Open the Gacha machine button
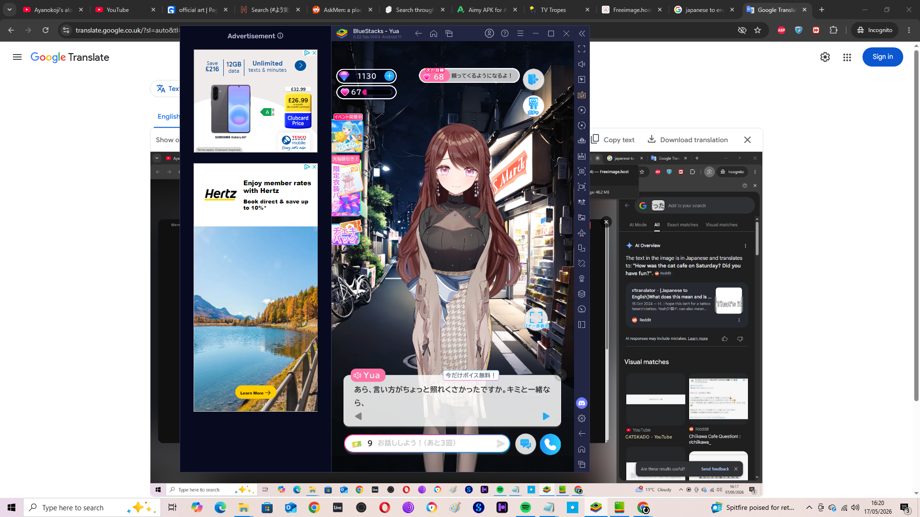This screenshot has width=920, height=517. pos(533,106)
